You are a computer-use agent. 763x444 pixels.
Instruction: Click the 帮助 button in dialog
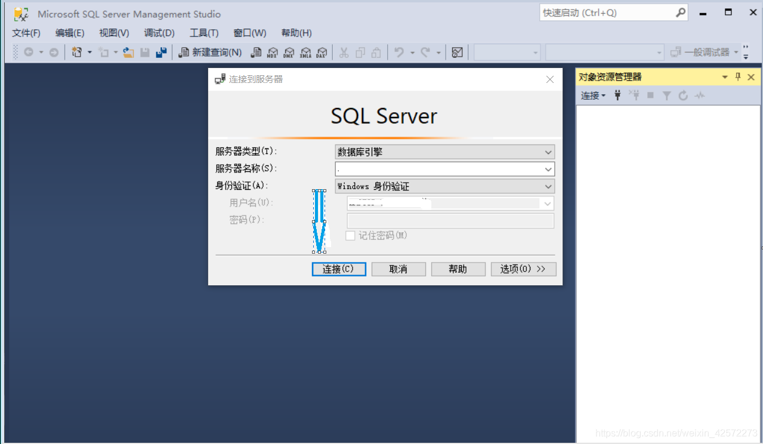(458, 269)
